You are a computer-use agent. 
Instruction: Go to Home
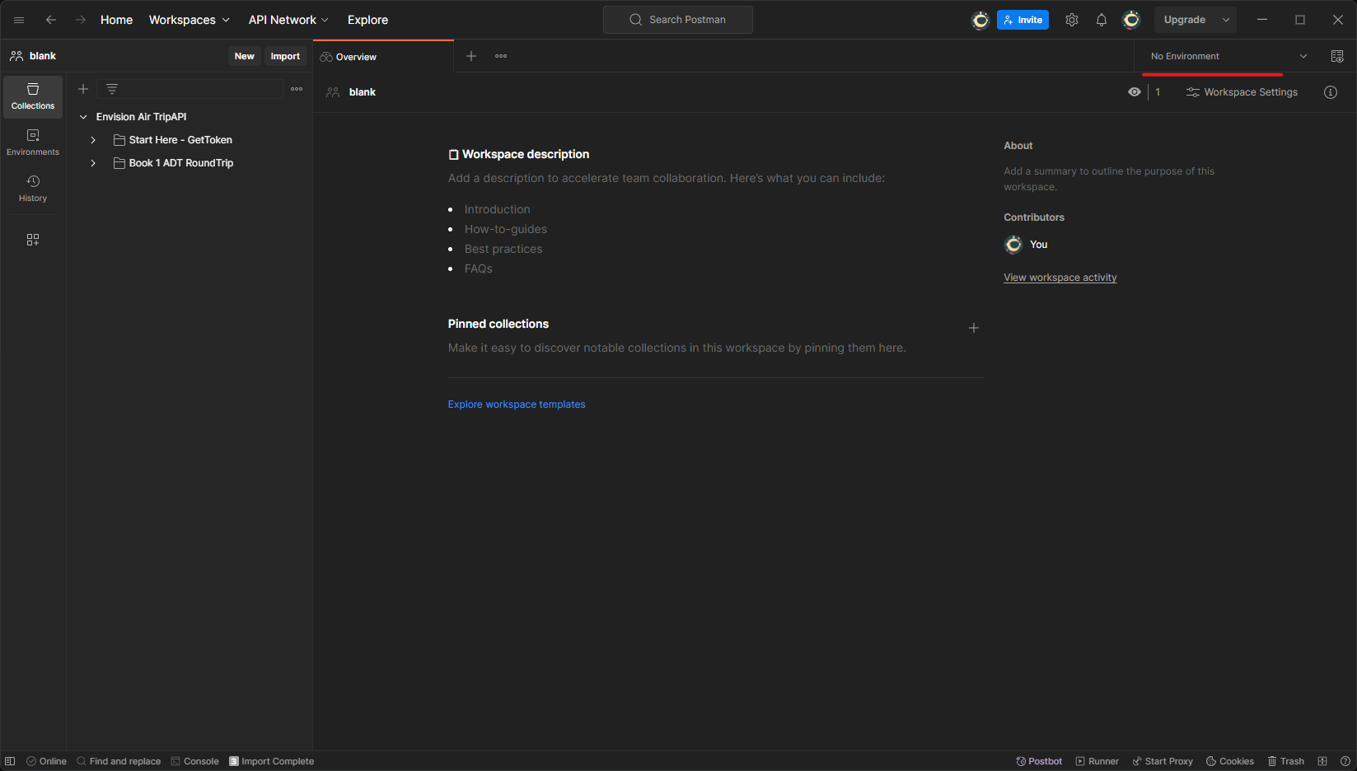pos(116,20)
